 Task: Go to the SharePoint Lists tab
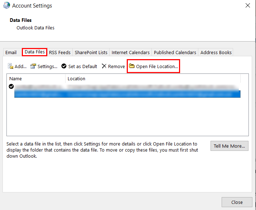point(91,52)
